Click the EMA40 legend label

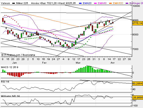[x=102, y=3]
